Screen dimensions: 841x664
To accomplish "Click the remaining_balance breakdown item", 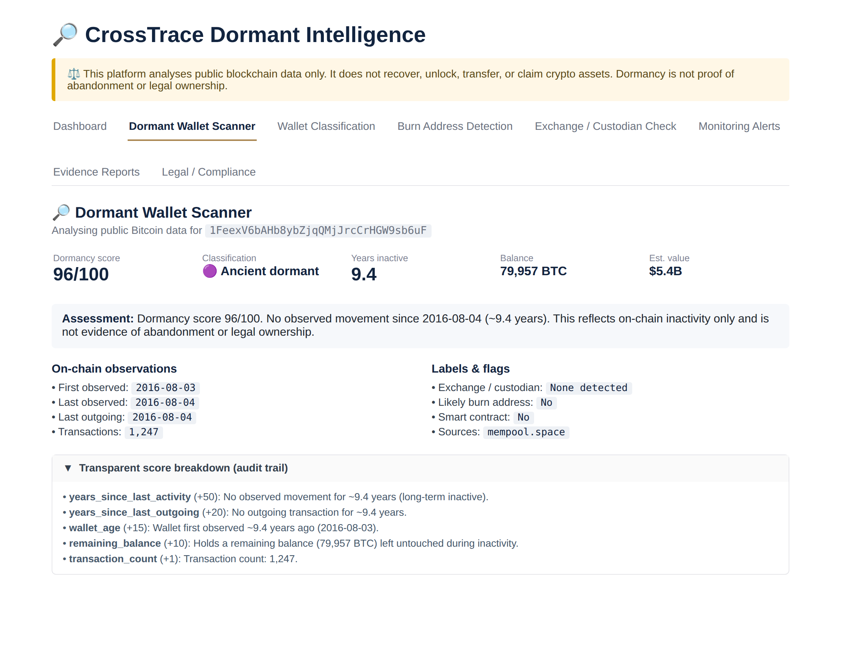I will tap(291, 543).
